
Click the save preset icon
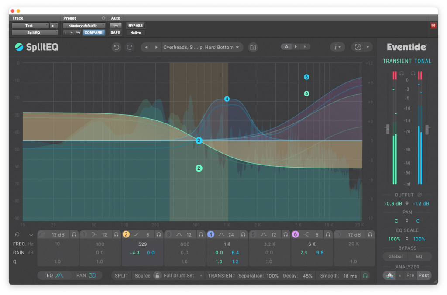(x=253, y=47)
